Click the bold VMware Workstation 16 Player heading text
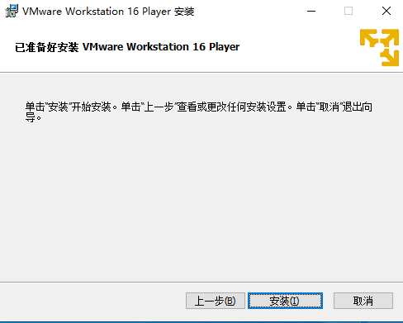 click(x=161, y=47)
